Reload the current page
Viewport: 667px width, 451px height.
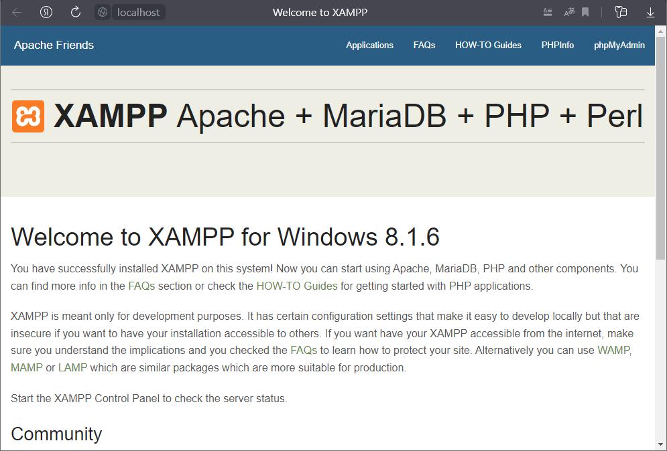(75, 12)
